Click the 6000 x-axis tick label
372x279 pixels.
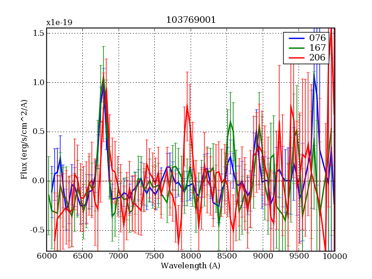tap(46, 256)
